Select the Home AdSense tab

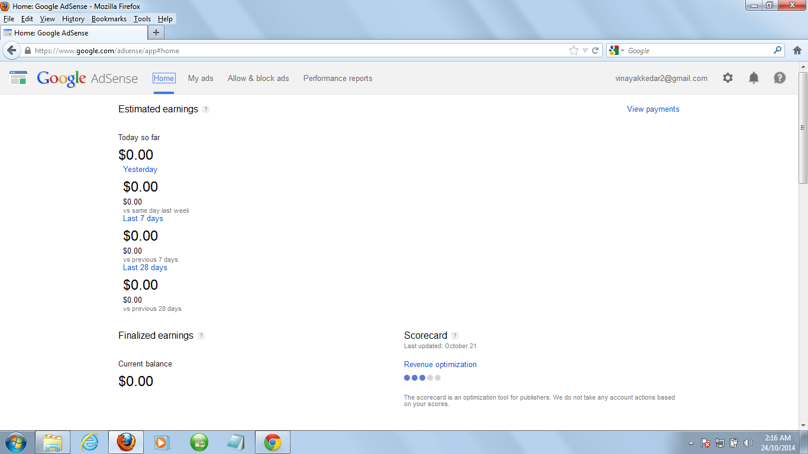pyautogui.click(x=164, y=78)
